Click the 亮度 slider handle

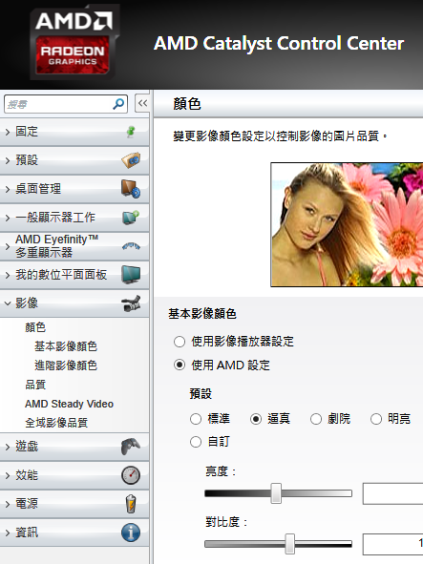coord(276,493)
